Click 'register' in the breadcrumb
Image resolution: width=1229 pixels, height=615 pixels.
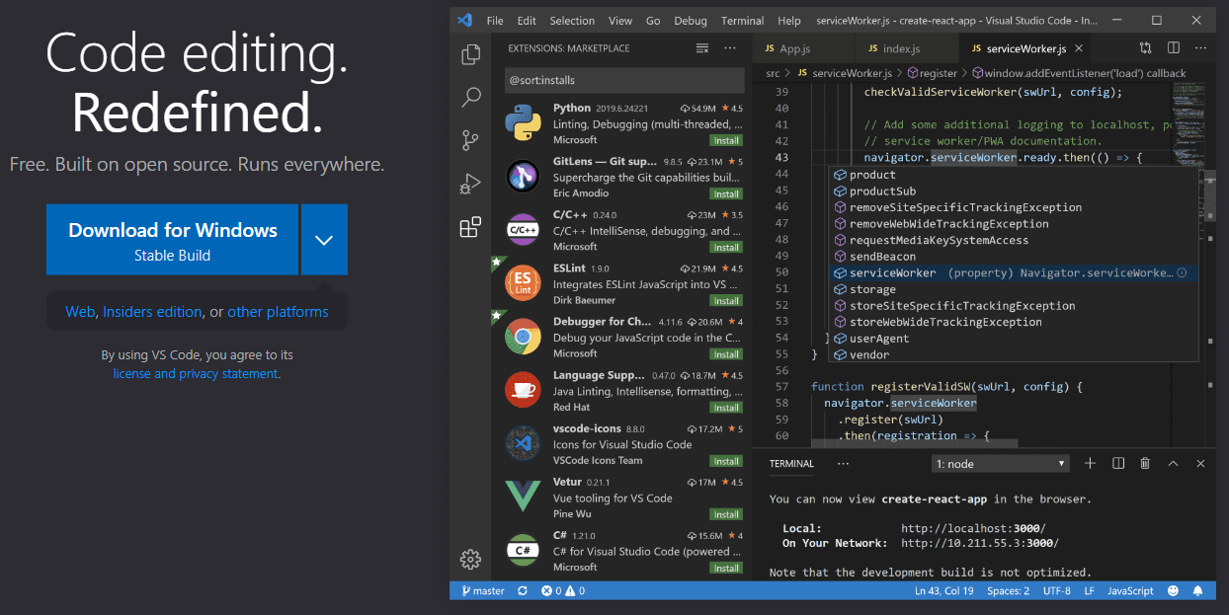931,73
